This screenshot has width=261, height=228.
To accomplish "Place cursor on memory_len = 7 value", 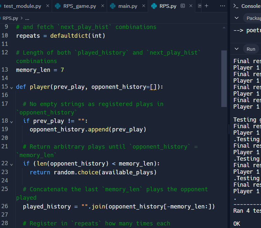I will [62, 70].
